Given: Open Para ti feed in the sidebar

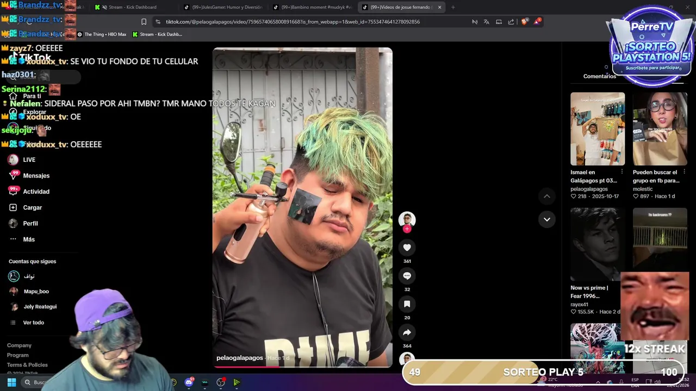Looking at the screenshot, I should coord(25,96).
